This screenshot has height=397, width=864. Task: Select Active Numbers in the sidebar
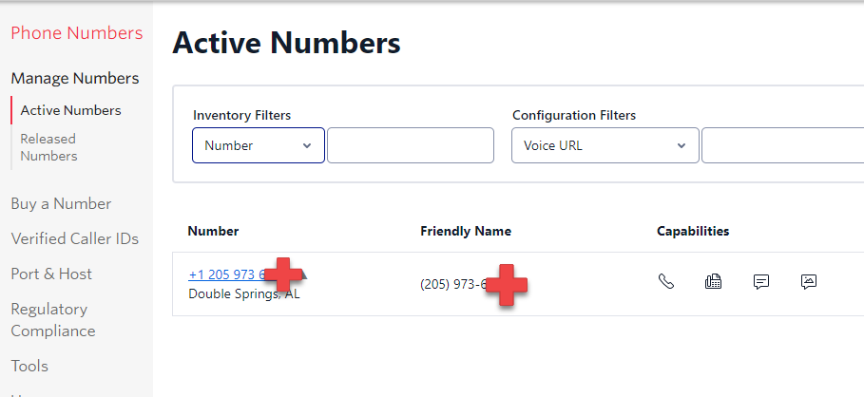tap(70, 110)
